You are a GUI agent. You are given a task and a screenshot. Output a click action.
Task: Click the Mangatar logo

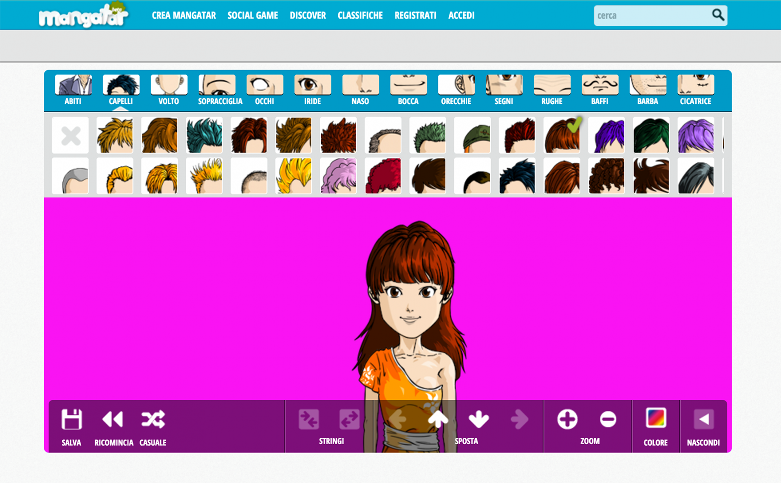(x=84, y=15)
